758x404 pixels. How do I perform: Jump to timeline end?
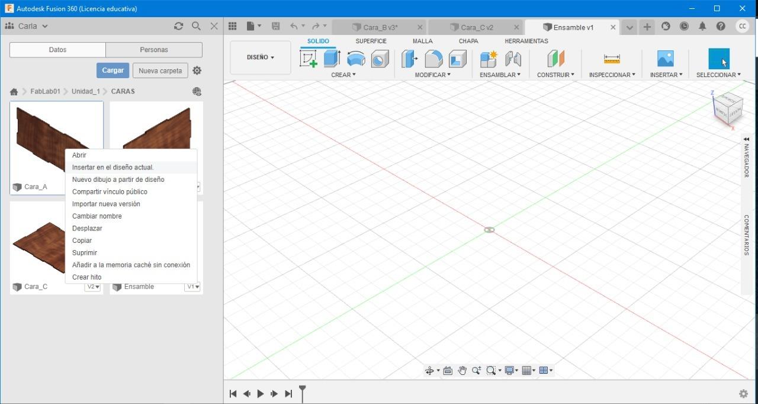(x=288, y=394)
